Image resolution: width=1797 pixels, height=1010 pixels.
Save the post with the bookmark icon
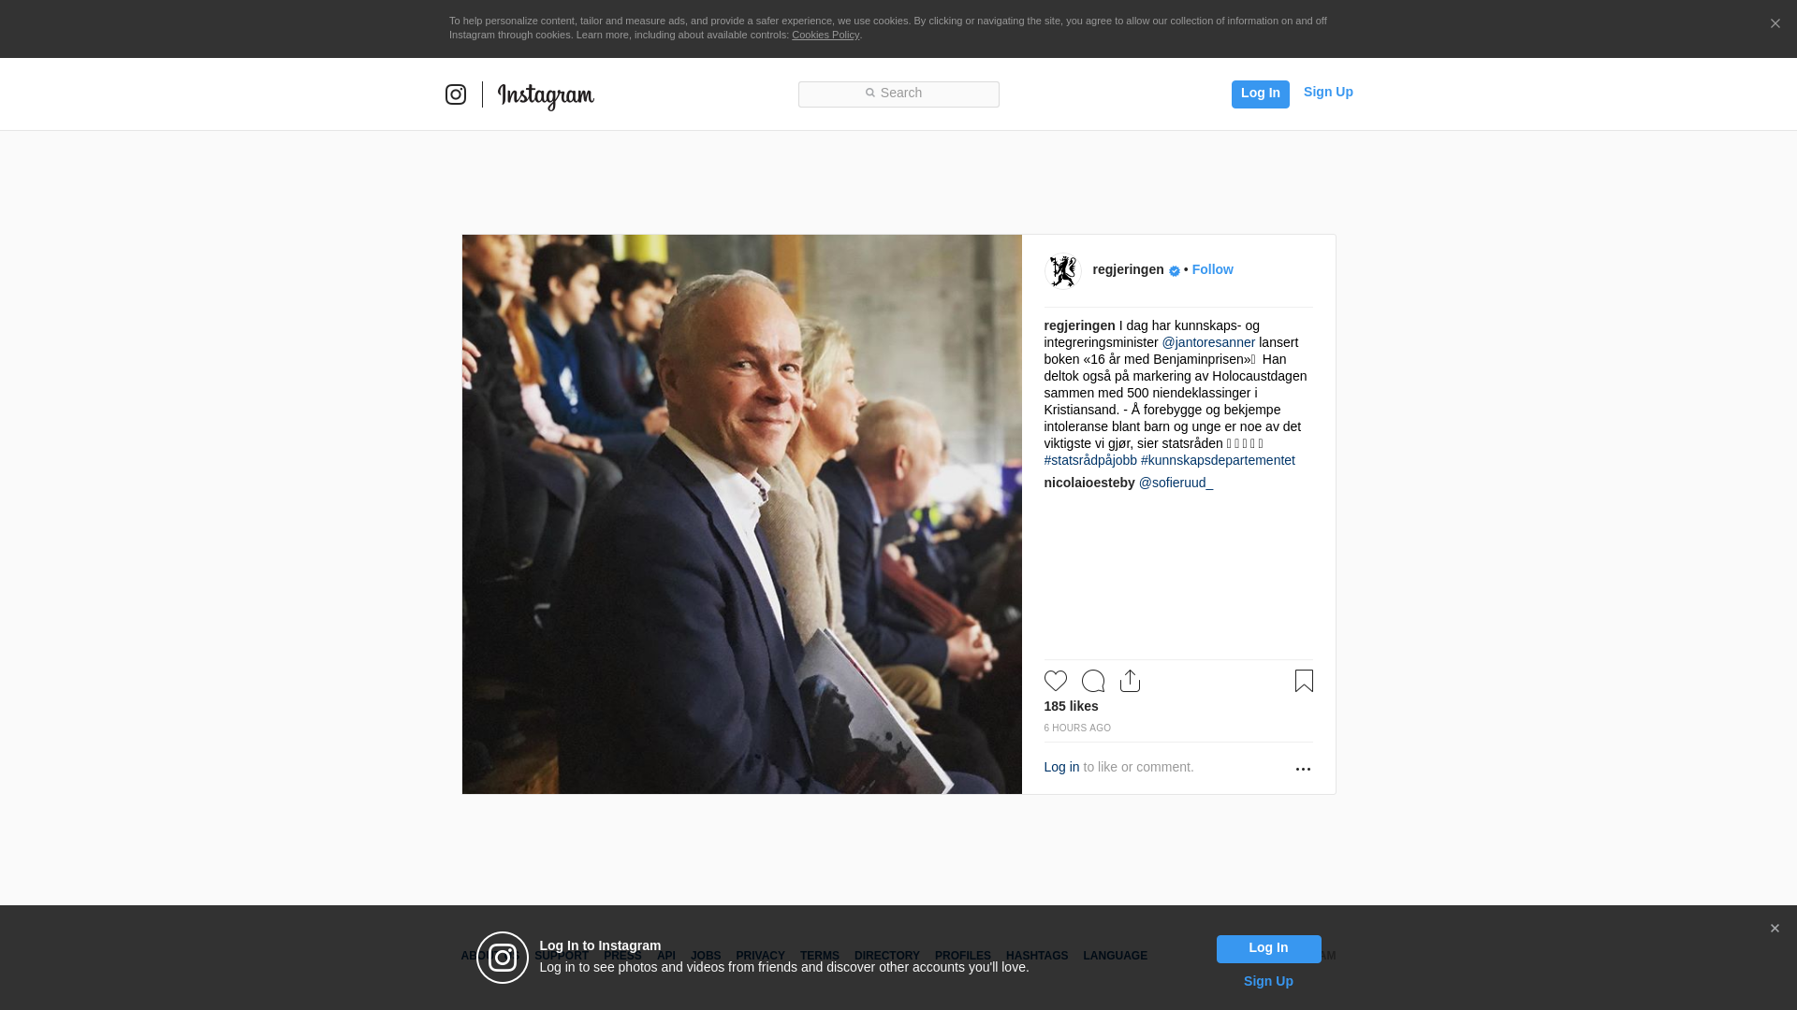tap(1304, 681)
